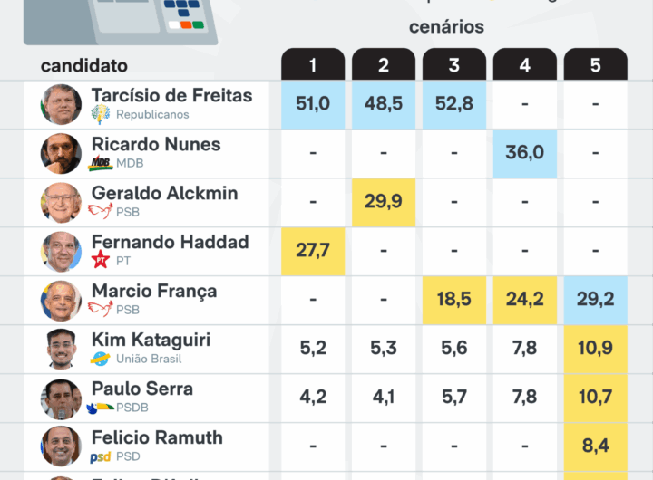Click the PSB logo under Geraldo Alckmin
Viewport: 653px width, 480px height.
click(100, 212)
